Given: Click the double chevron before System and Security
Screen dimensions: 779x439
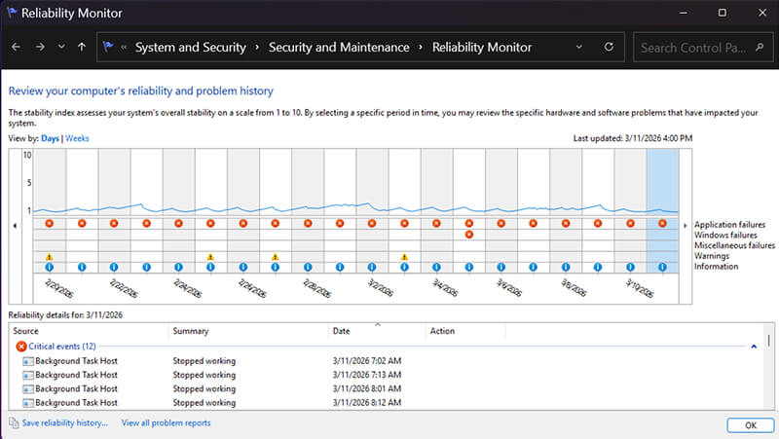Looking at the screenshot, I should click(124, 47).
